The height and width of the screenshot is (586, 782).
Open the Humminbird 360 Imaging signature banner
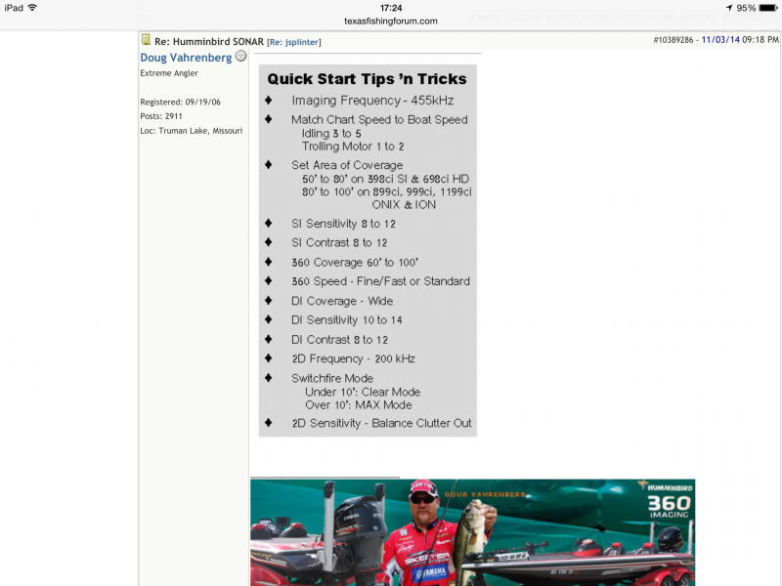pyautogui.click(x=473, y=532)
